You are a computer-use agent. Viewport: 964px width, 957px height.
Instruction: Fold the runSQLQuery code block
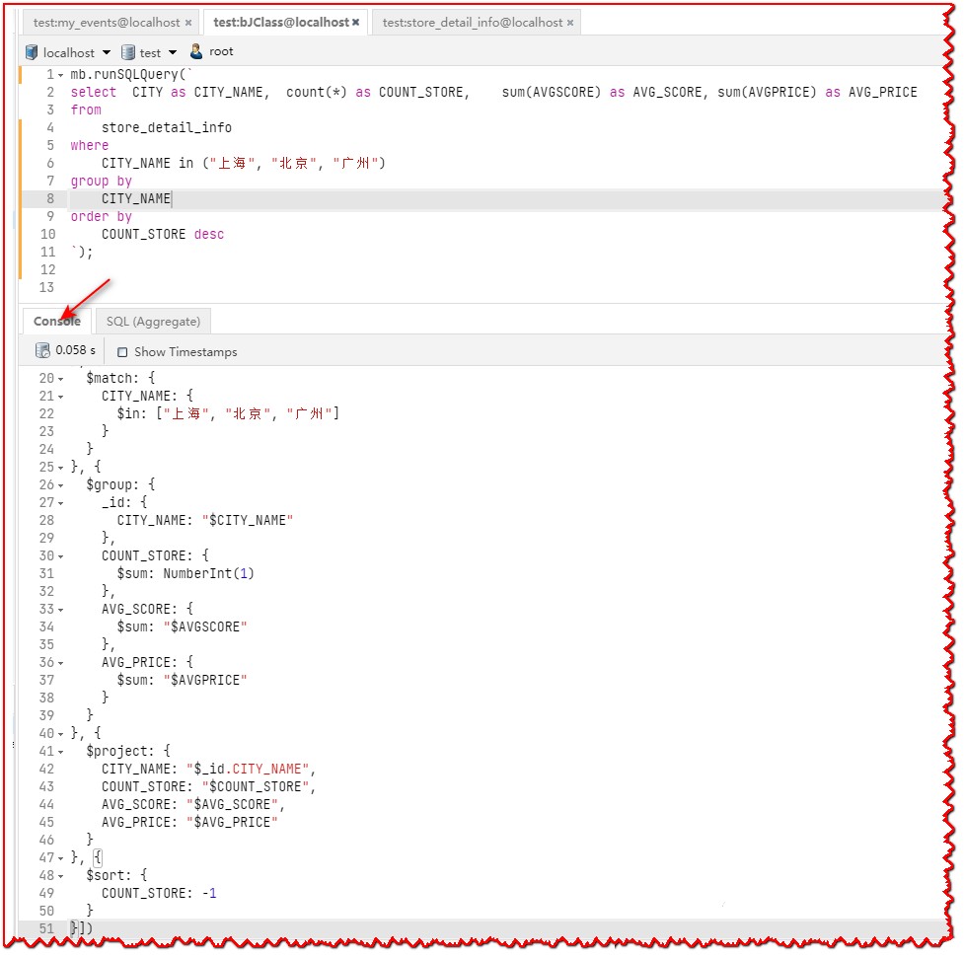pyautogui.click(x=59, y=74)
